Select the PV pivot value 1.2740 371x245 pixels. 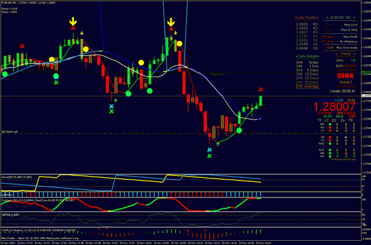coord(302,36)
